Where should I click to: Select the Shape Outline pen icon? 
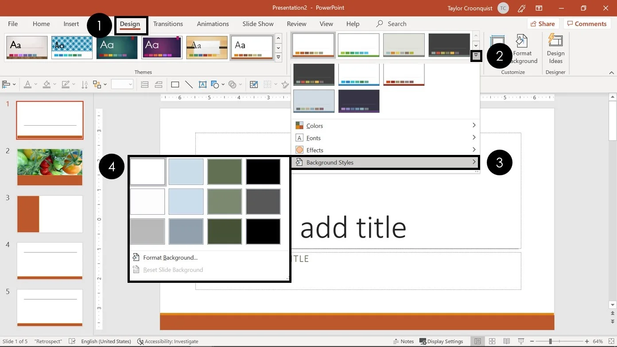coord(66,84)
